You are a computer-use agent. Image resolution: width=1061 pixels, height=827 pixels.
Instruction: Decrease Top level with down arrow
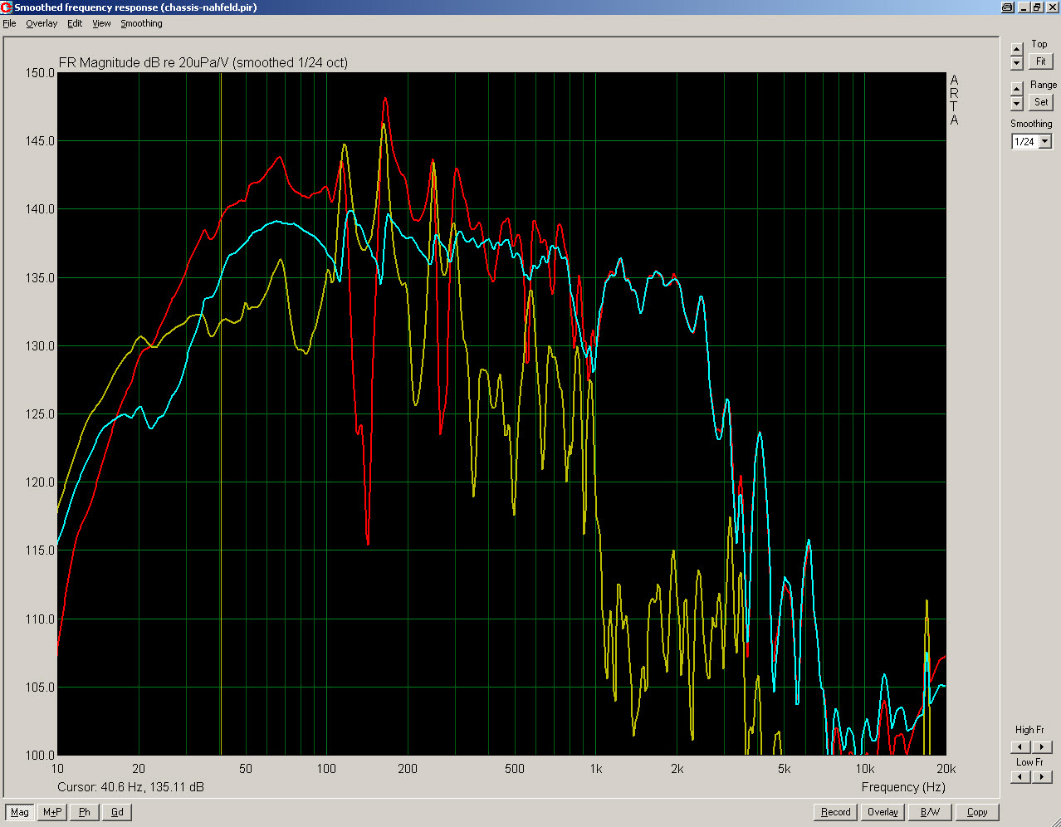point(1017,63)
